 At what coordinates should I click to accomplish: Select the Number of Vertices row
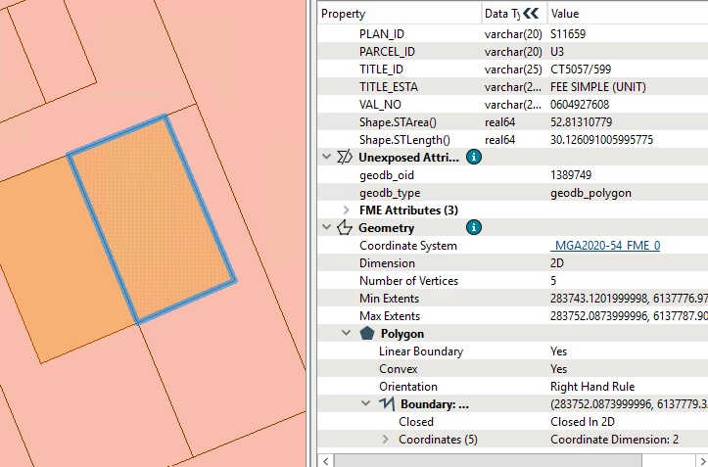coord(512,280)
